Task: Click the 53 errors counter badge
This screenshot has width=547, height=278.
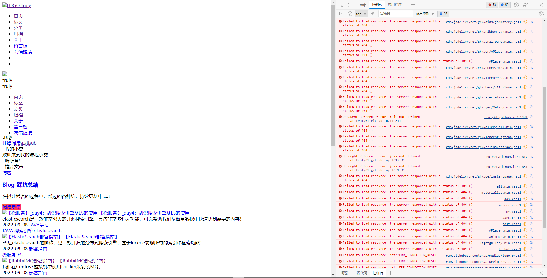Action: coord(492,5)
